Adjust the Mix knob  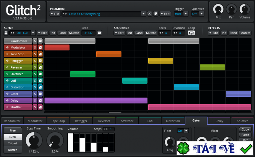pyautogui.click(x=218, y=9)
